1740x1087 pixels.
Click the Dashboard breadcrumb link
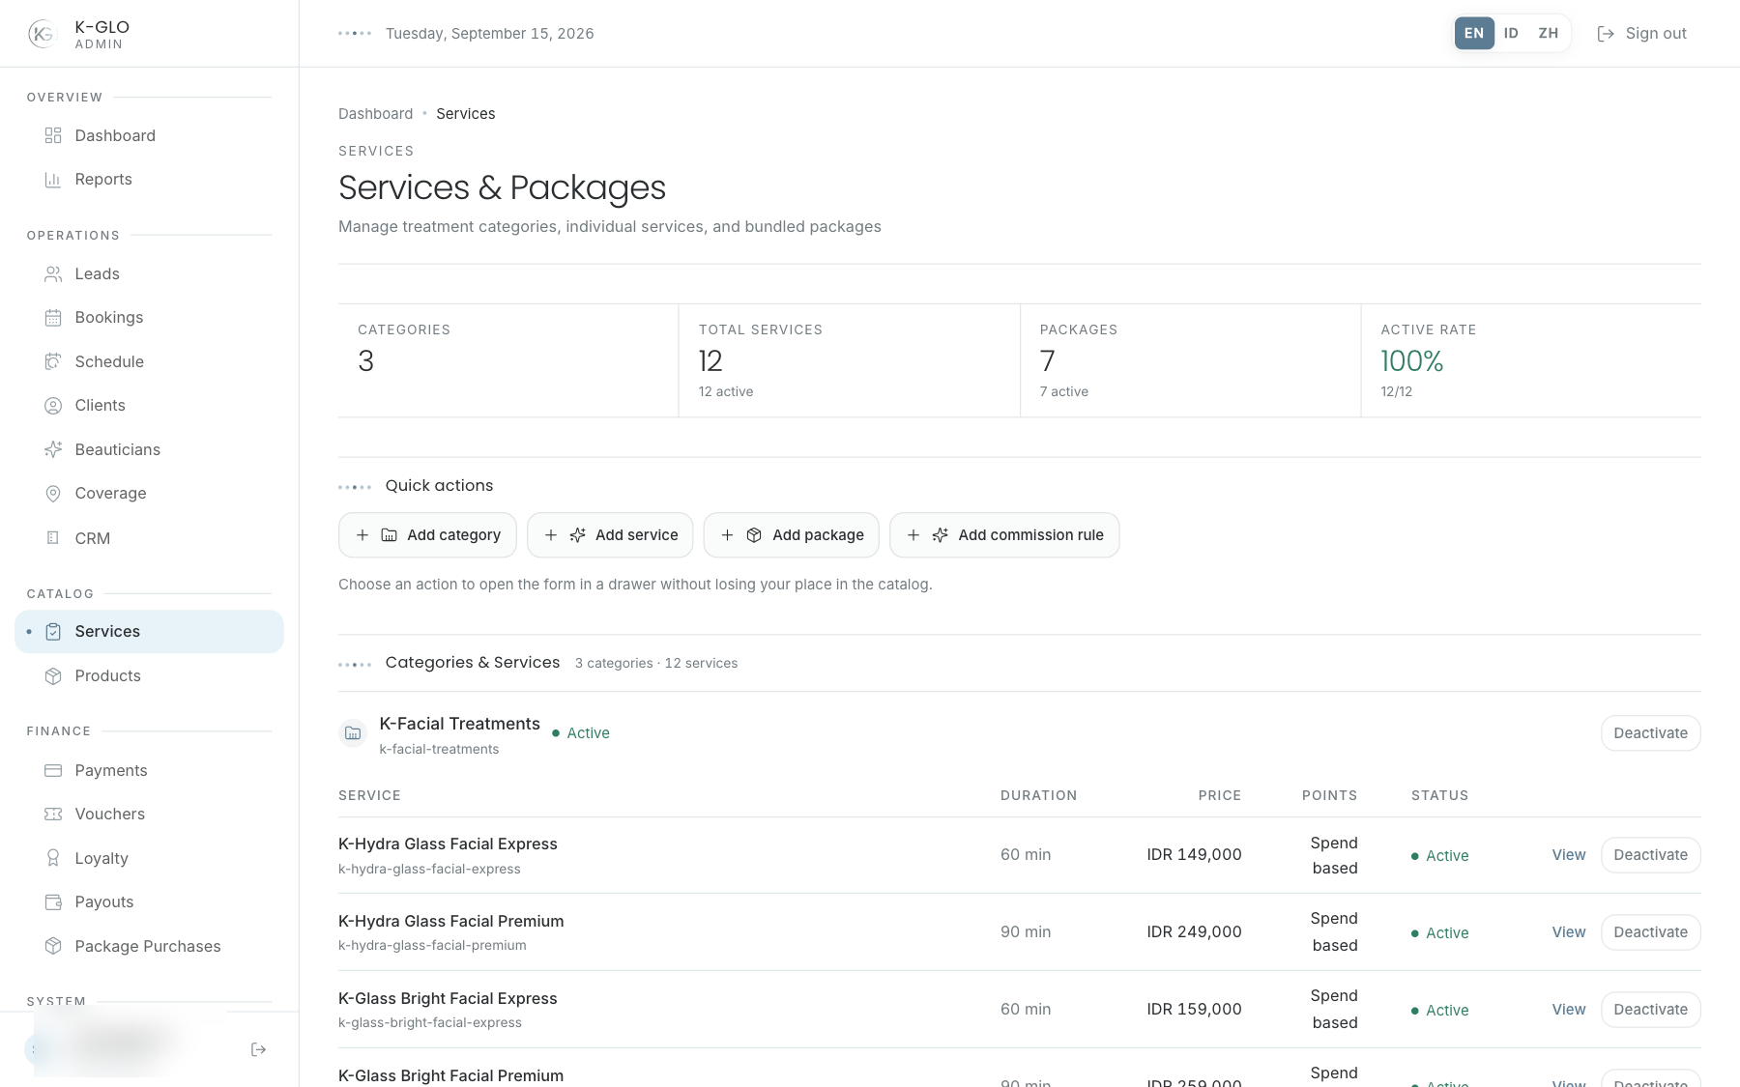(375, 114)
